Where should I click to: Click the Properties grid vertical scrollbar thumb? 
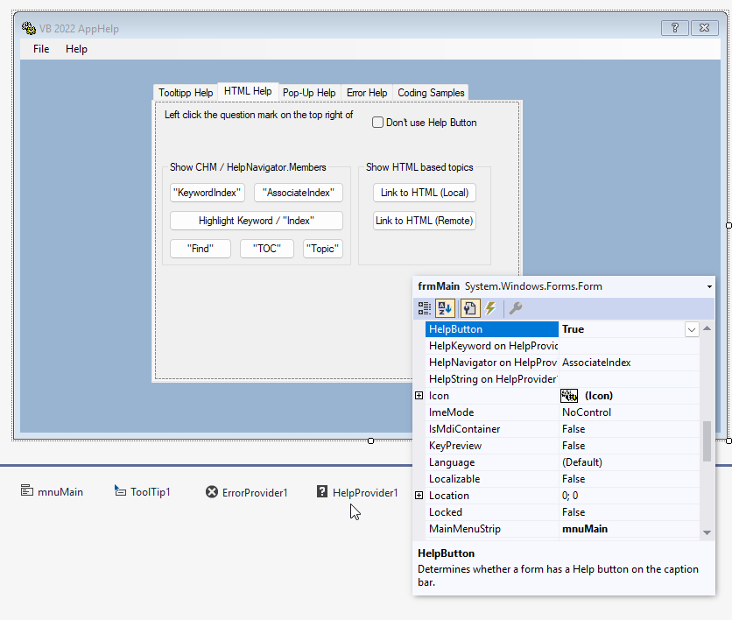707,440
